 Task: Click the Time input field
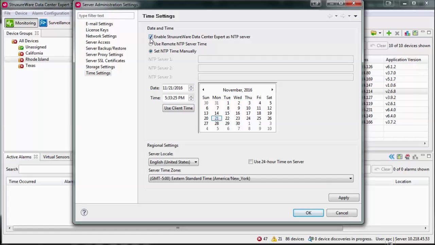tap(175, 98)
